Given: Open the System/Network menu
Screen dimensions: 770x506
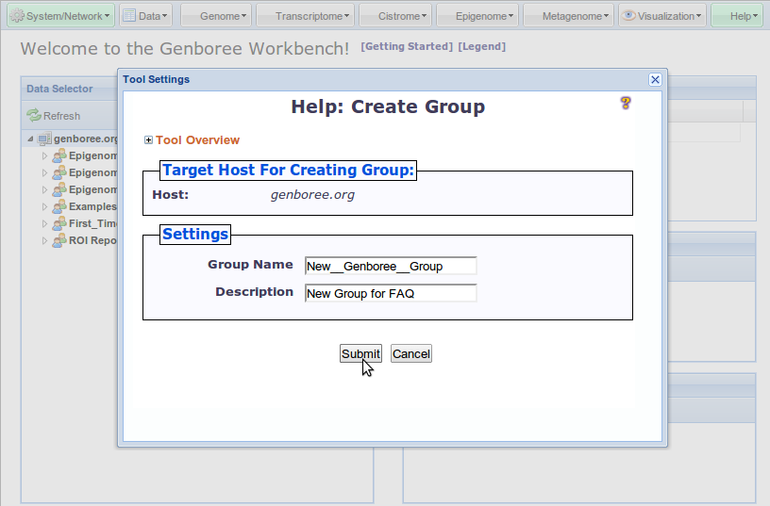Looking at the screenshot, I should pyautogui.click(x=61, y=16).
